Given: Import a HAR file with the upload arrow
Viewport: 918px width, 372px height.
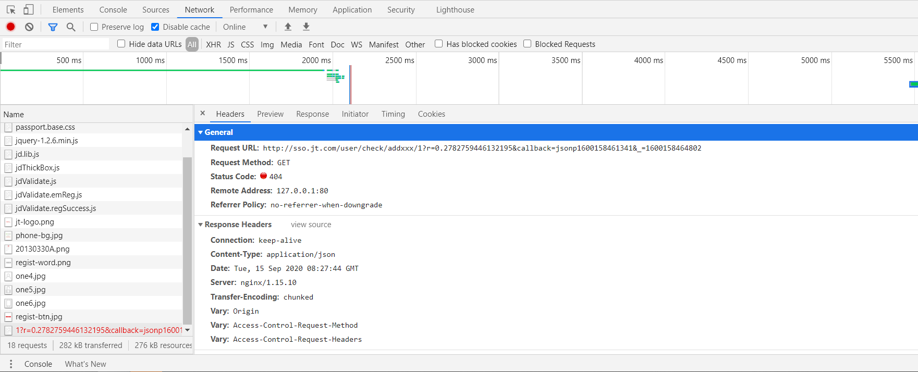Looking at the screenshot, I should (288, 27).
